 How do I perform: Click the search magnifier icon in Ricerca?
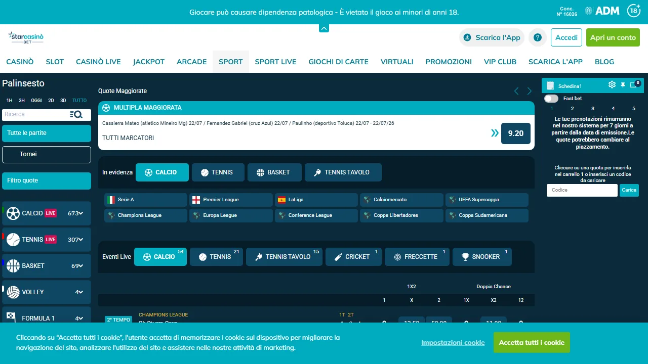pyautogui.click(x=76, y=114)
